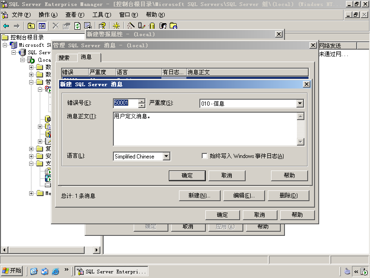Open Internet Explorer from the quick launch bar
370x278 pixels.
pos(55,271)
